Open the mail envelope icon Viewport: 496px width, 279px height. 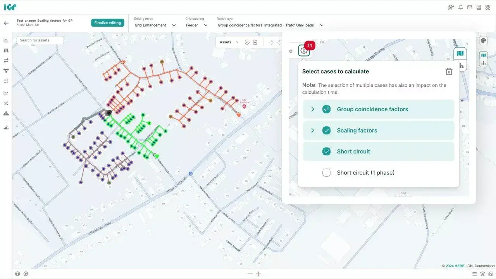coord(470,7)
